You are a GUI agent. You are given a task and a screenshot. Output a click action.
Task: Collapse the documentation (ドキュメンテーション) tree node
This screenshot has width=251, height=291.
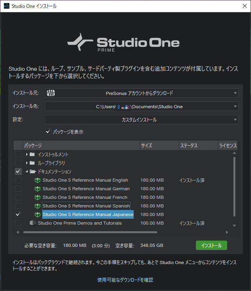pos(27,171)
